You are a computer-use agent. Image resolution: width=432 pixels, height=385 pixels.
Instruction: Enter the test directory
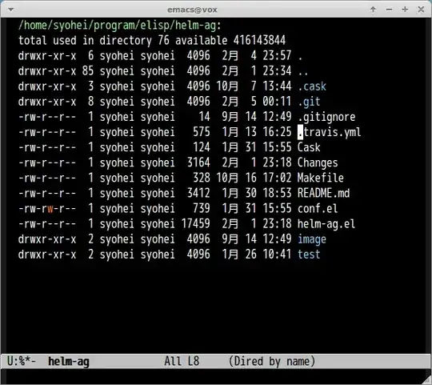coord(309,255)
